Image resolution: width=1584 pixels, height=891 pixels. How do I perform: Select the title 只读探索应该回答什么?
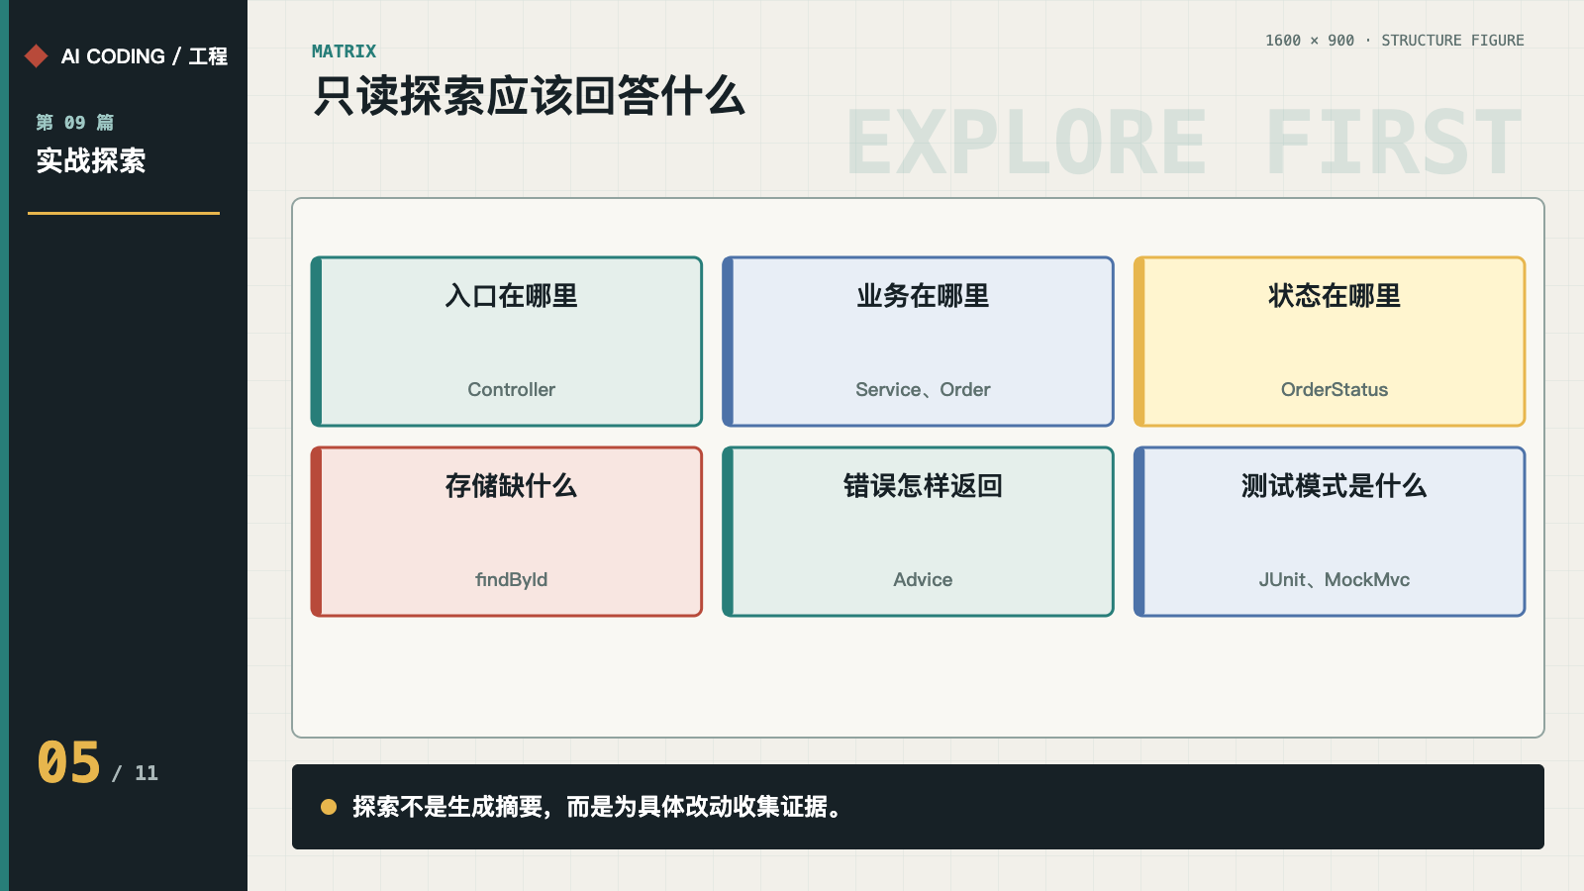(529, 96)
